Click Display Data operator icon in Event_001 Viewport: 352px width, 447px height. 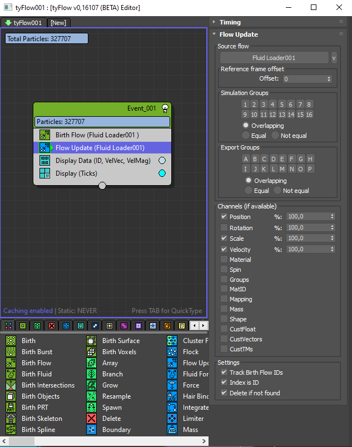(44, 161)
